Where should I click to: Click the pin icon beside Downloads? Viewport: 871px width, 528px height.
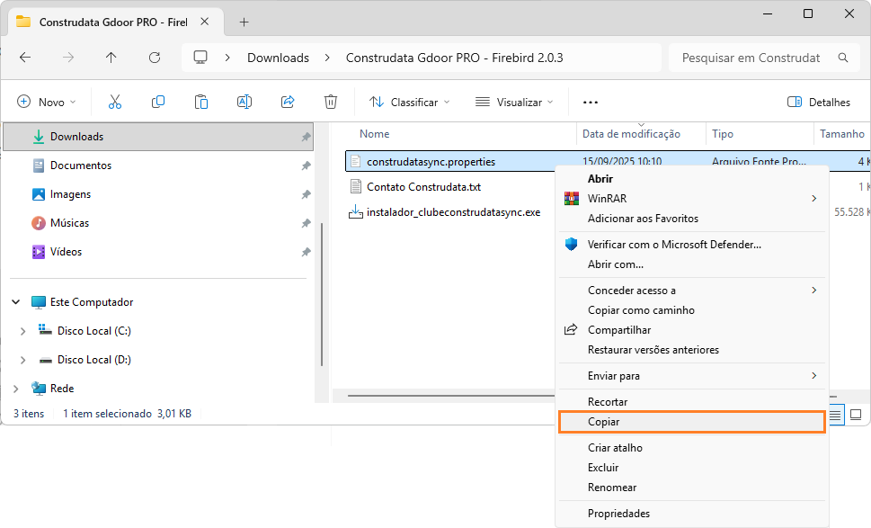pos(306,137)
